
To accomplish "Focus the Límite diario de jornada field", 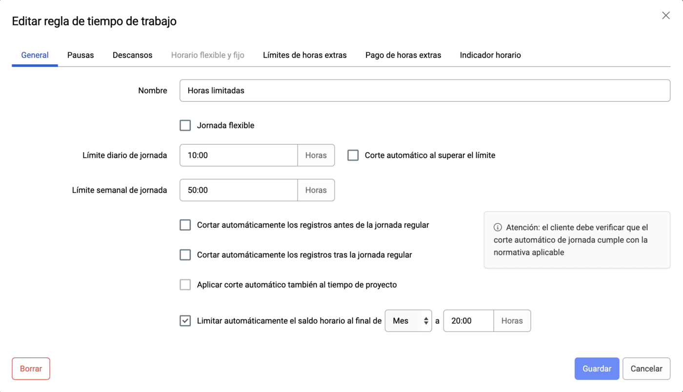I will (239, 156).
